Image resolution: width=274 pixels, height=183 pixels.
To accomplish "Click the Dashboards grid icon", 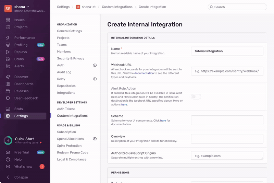I will click(x=8, y=84).
